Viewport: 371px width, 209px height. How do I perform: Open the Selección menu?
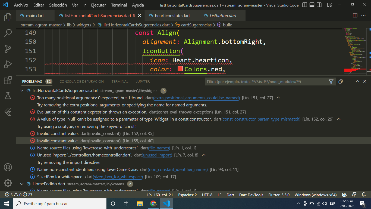pyautogui.click(x=58, y=5)
